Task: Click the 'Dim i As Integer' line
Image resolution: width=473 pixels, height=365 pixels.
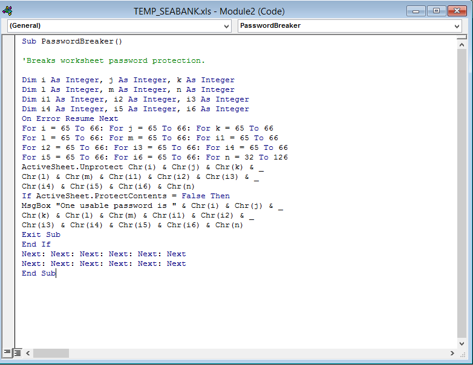Action: (128, 80)
